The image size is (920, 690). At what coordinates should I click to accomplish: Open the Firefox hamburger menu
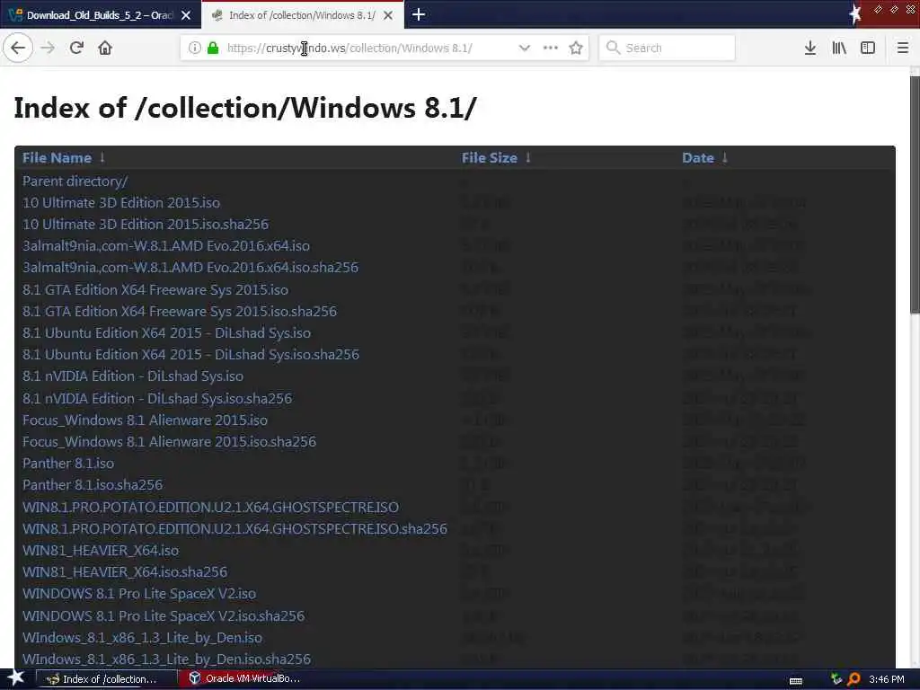[x=903, y=48]
